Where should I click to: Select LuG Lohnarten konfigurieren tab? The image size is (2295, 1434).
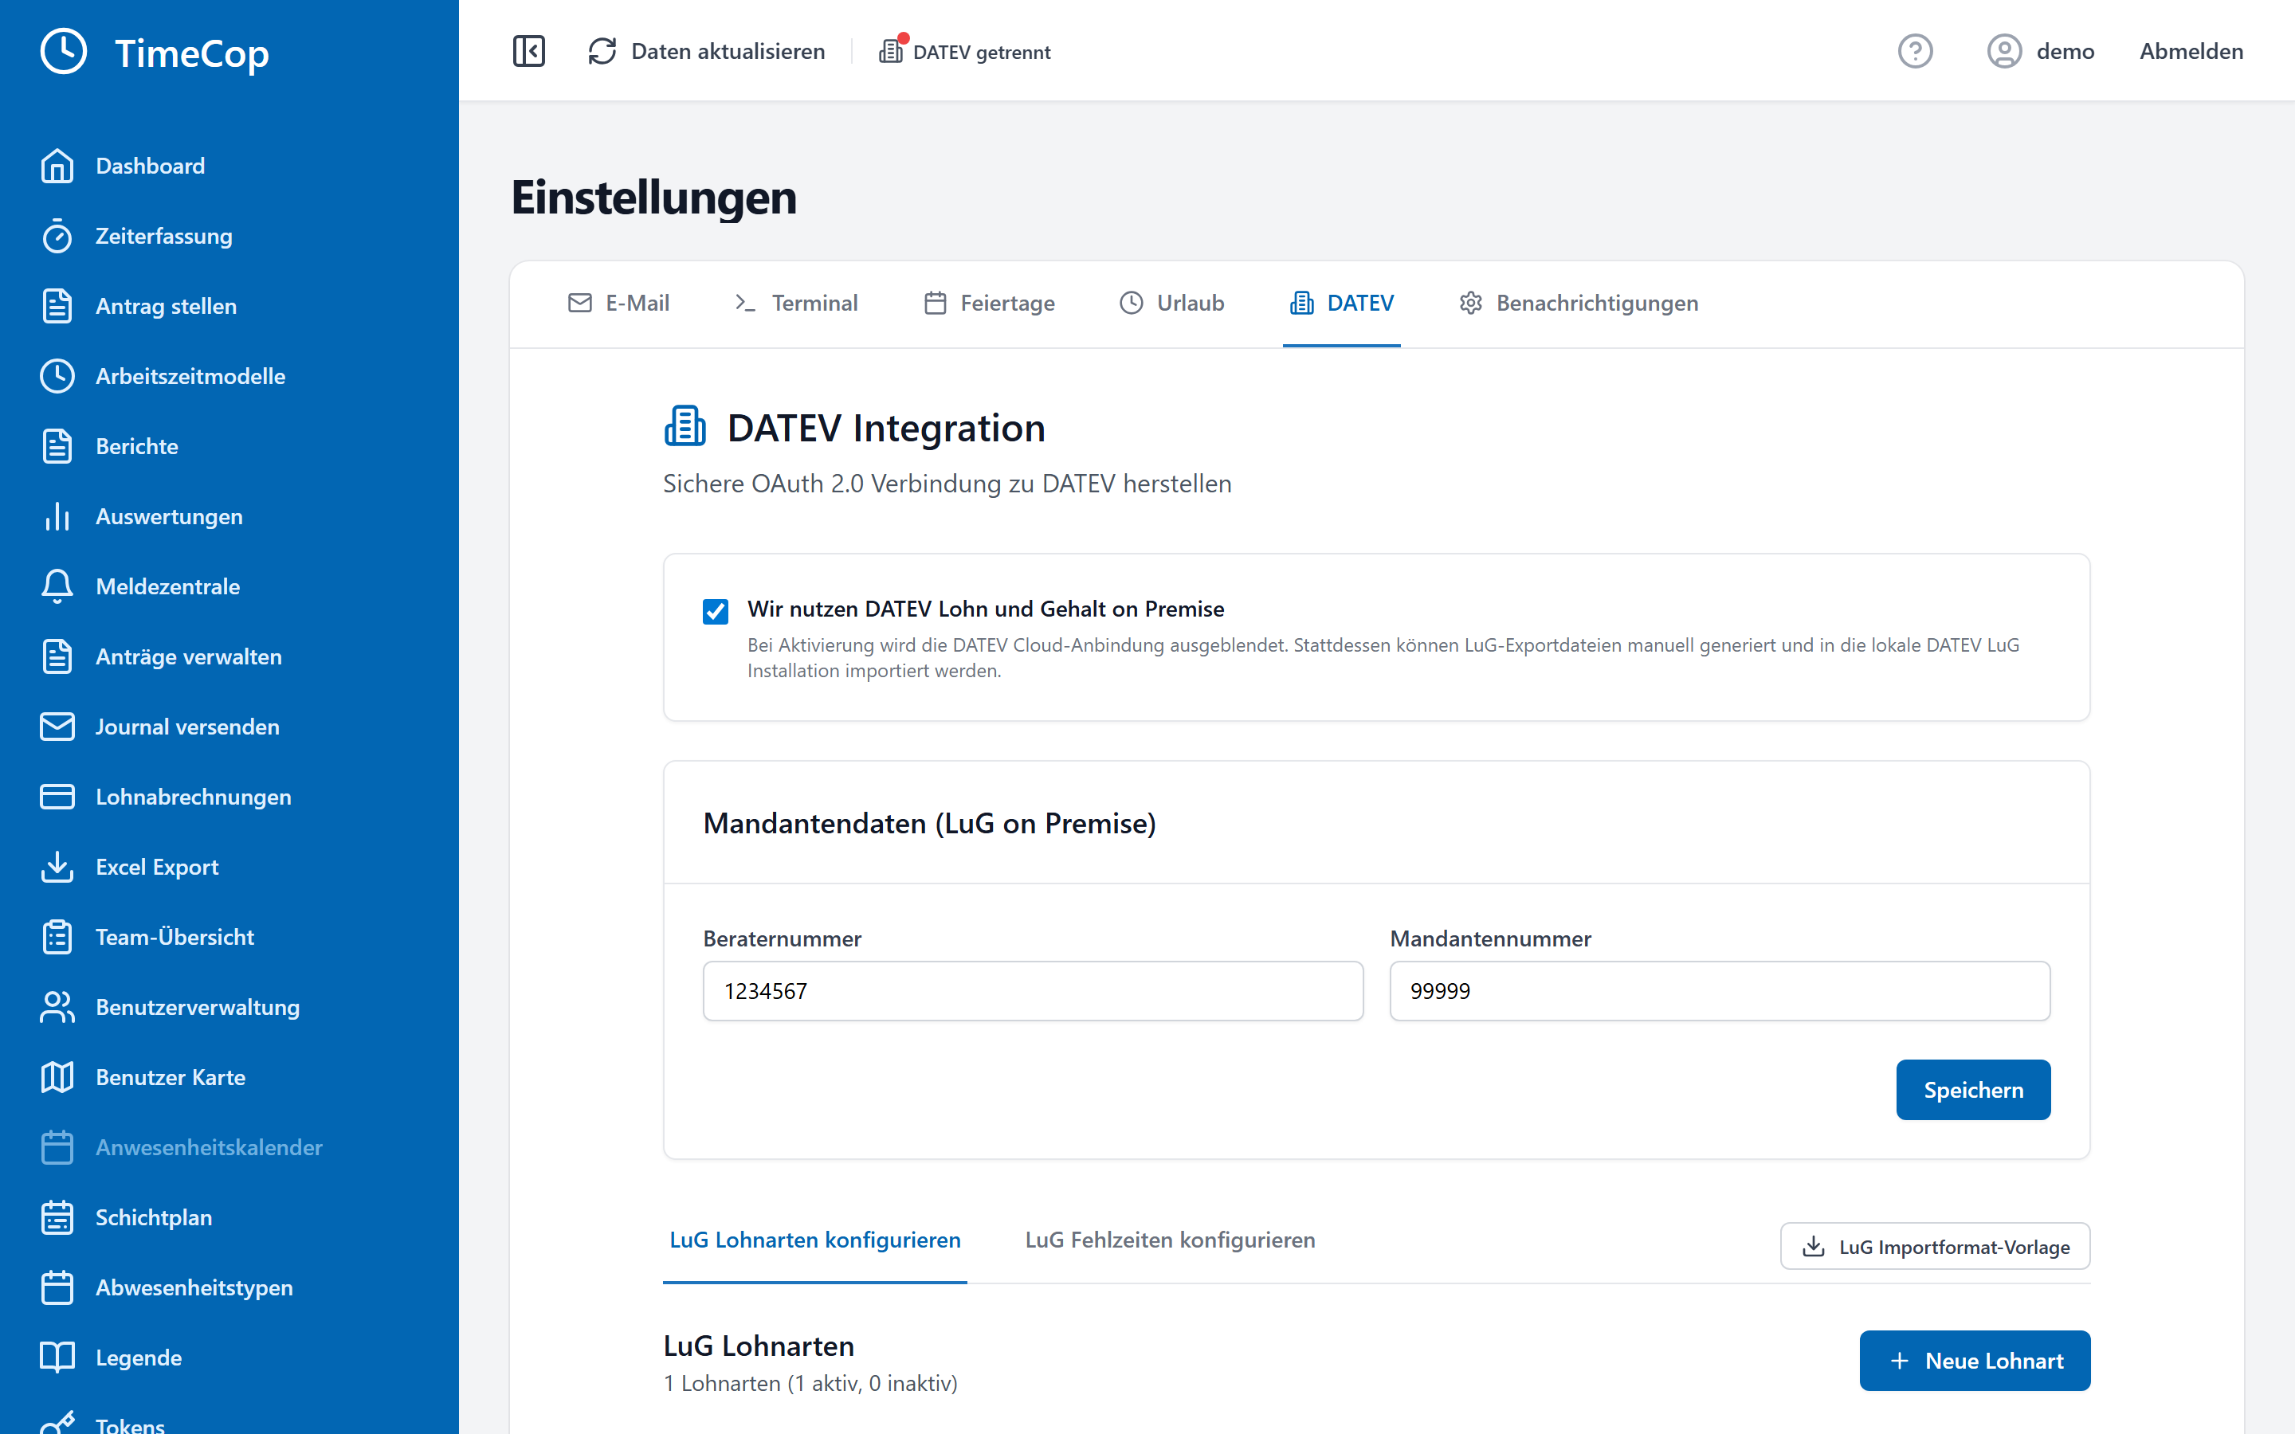814,1240
